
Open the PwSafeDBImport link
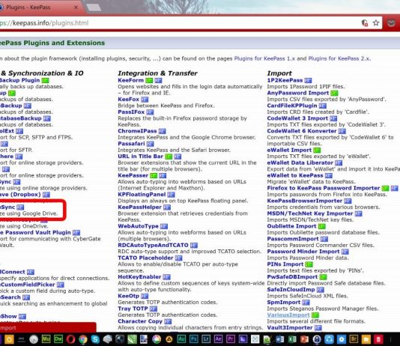point(292,277)
